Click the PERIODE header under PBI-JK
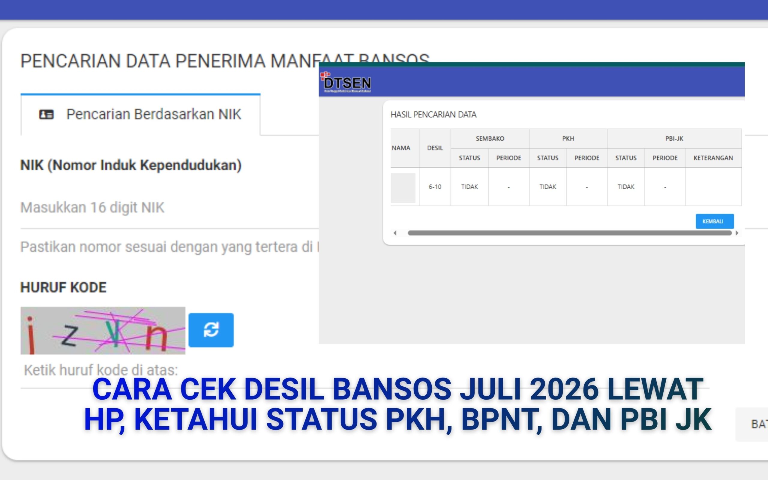The image size is (768, 480). 665,158
